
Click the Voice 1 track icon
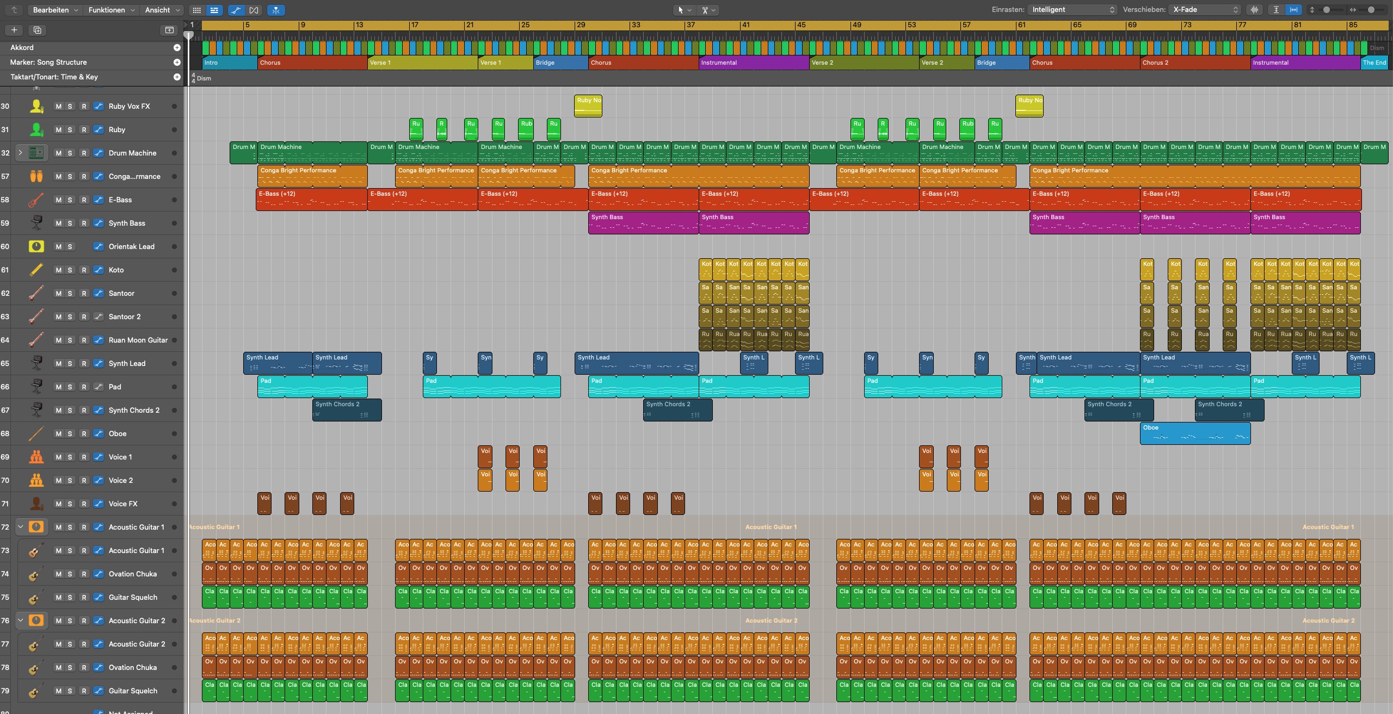tap(36, 457)
